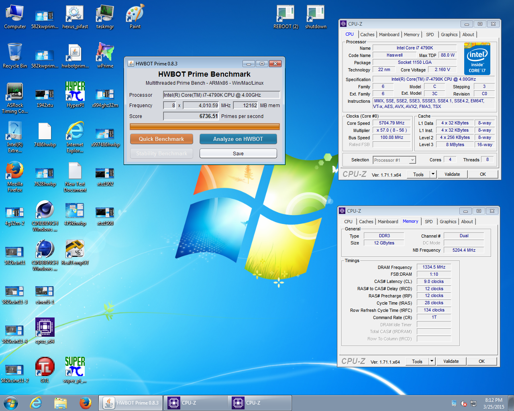Viewport: 514px width, 411px height.
Task: Switch to SPD tab in top CPU-Z
Action: coord(430,35)
